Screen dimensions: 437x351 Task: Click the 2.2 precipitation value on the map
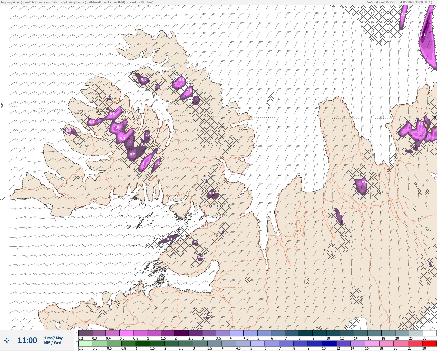tap(423, 35)
